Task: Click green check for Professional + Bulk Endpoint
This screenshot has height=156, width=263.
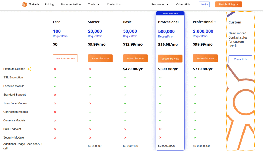Action: 195,129
